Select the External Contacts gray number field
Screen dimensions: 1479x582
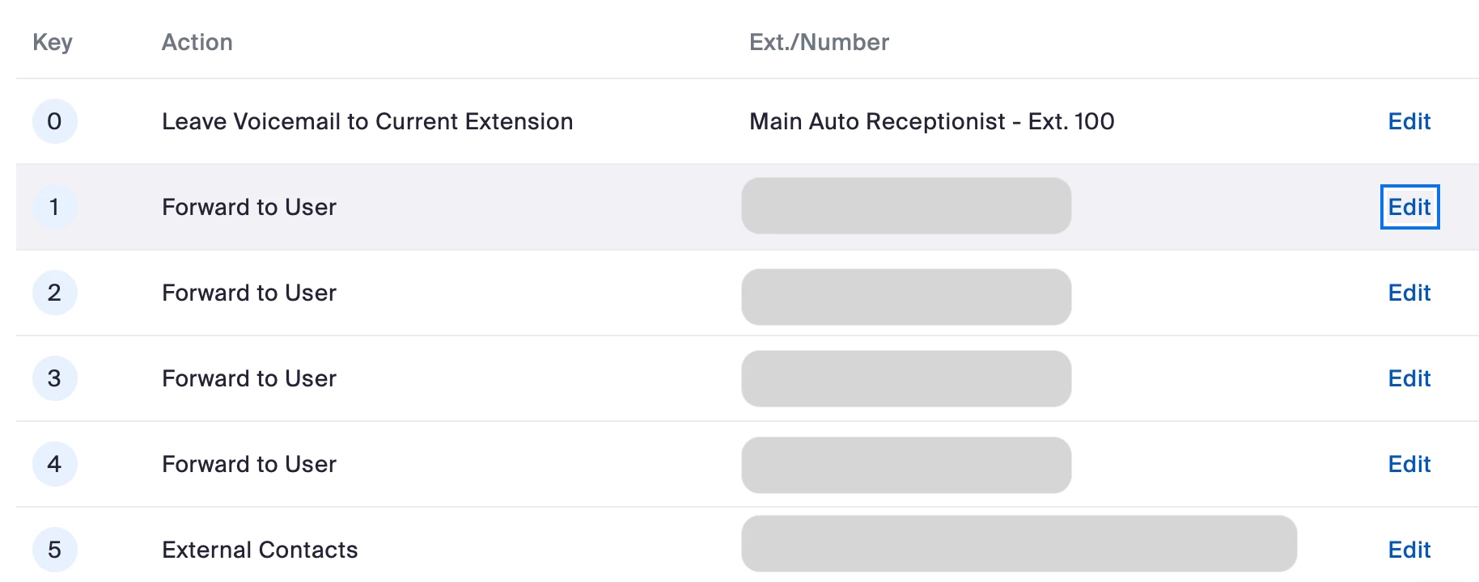tap(1019, 544)
